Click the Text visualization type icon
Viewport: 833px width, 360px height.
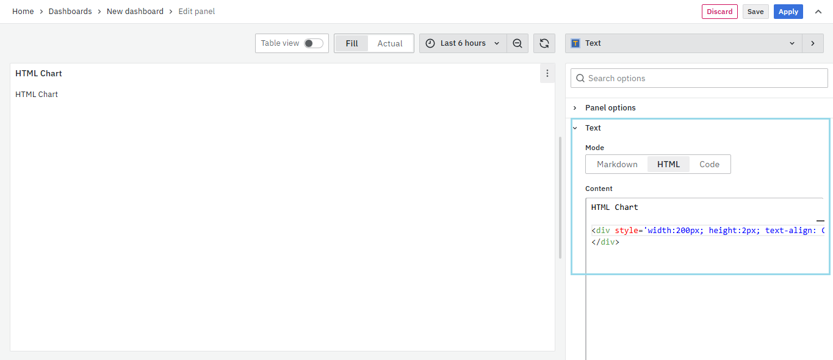575,43
